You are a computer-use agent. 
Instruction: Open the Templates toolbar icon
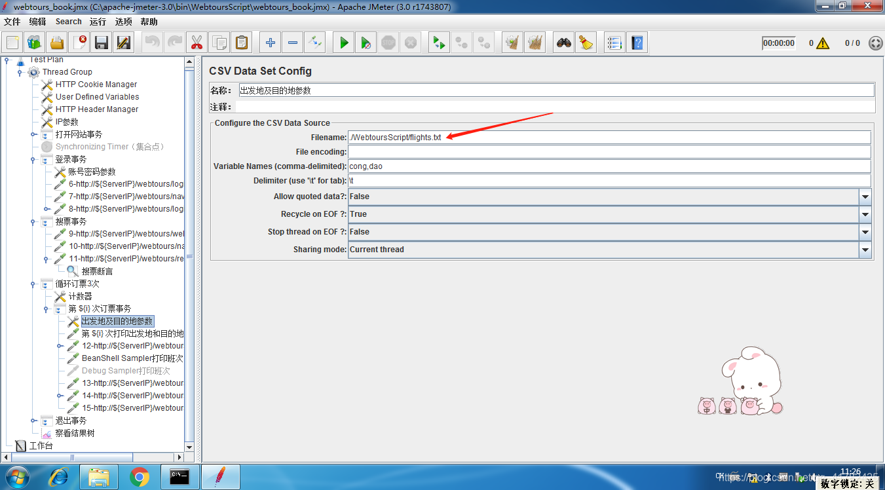pos(35,43)
